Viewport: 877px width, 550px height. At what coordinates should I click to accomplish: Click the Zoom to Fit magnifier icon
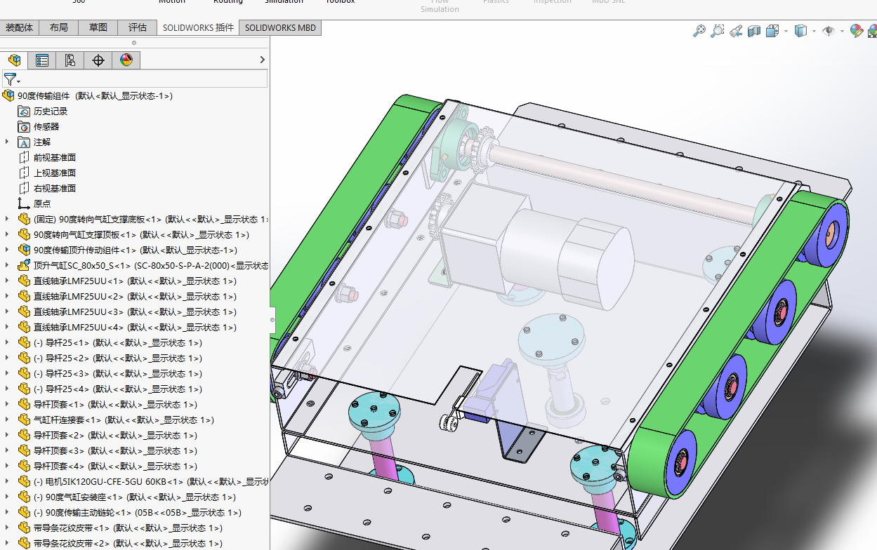(699, 31)
